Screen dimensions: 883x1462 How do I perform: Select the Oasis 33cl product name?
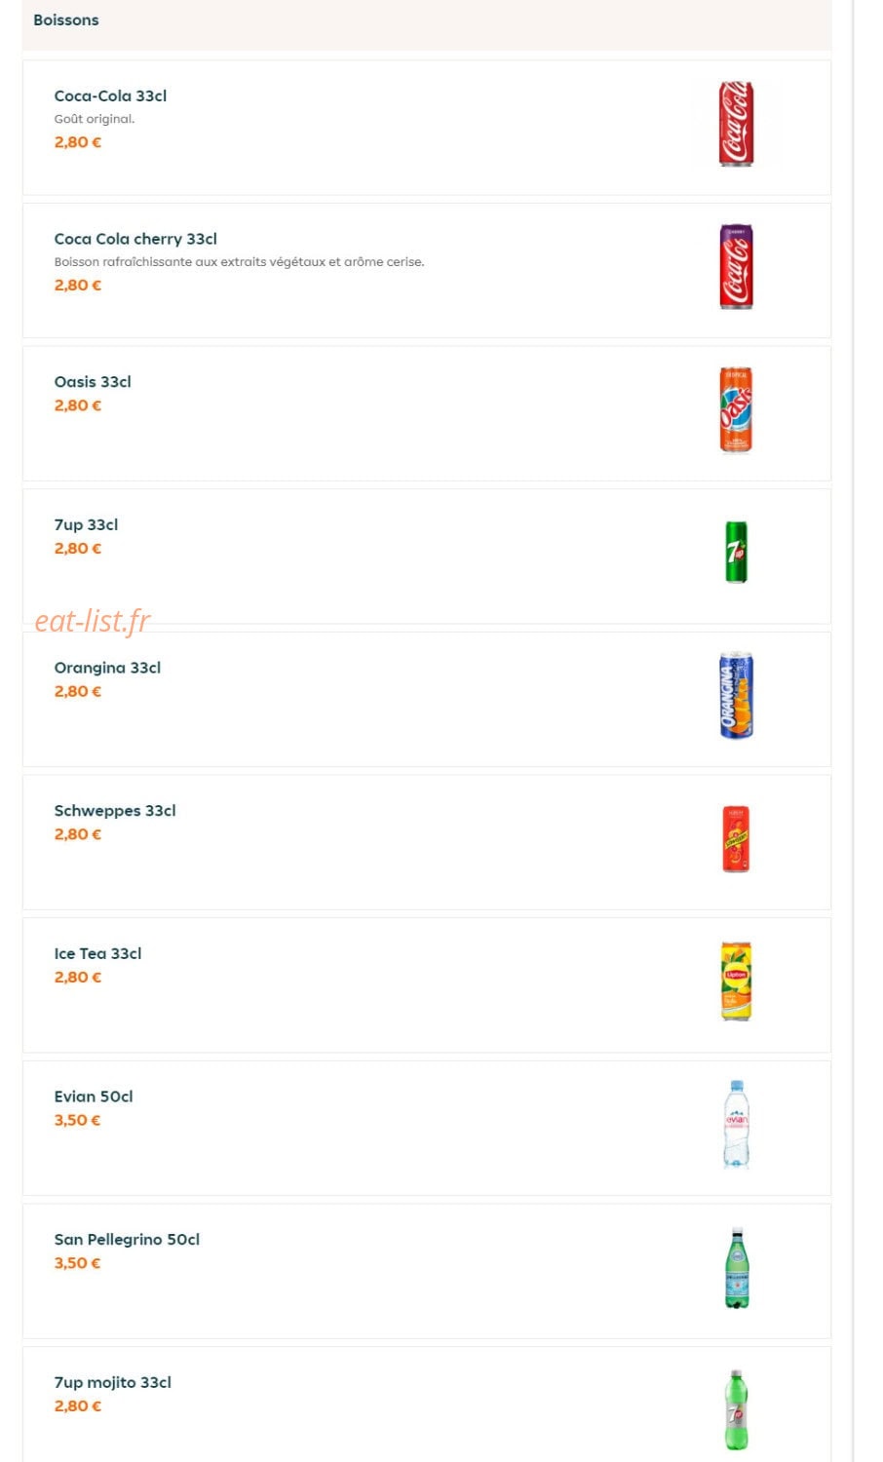click(x=93, y=382)
